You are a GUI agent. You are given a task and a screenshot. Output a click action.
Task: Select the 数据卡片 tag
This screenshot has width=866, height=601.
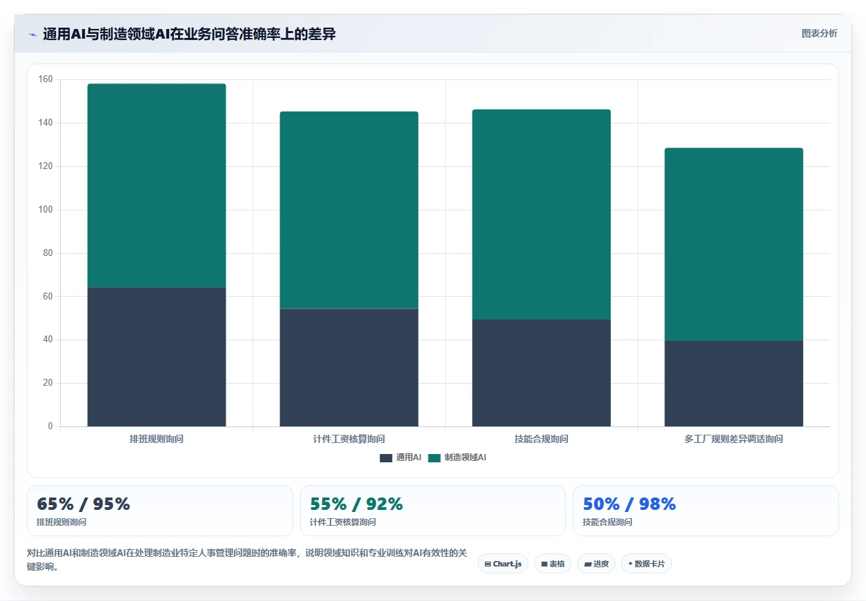[x=647, y=564]
